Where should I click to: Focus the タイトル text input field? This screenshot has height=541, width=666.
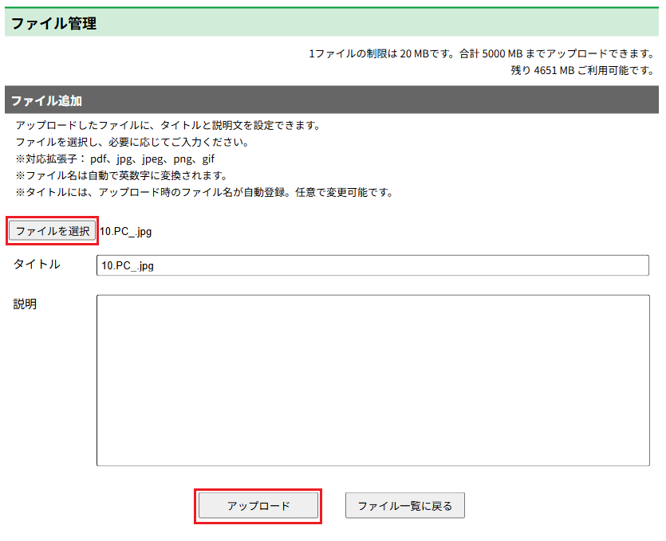[372, 265]
